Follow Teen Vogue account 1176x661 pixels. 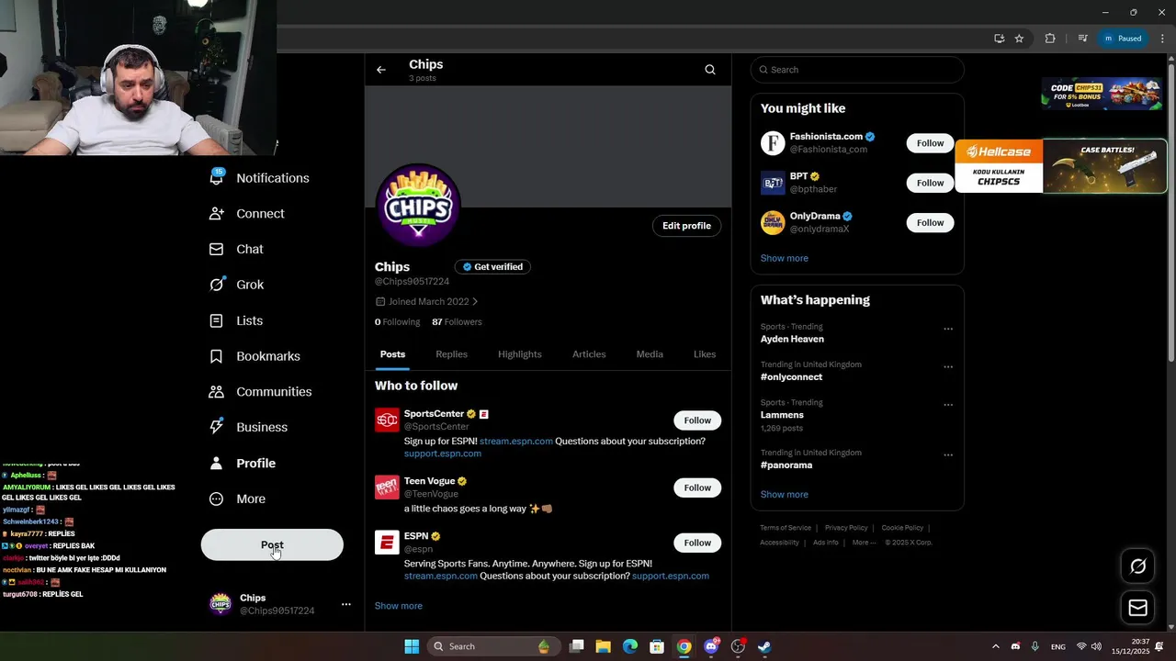coord(697,487)
